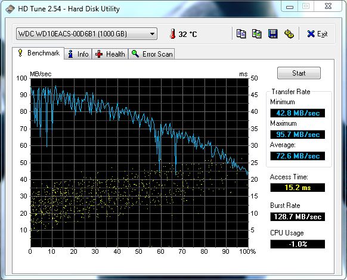Click the light bulb Benchmark tab icon
Viewport: 347px width, 280px height.
pos(20,53)
